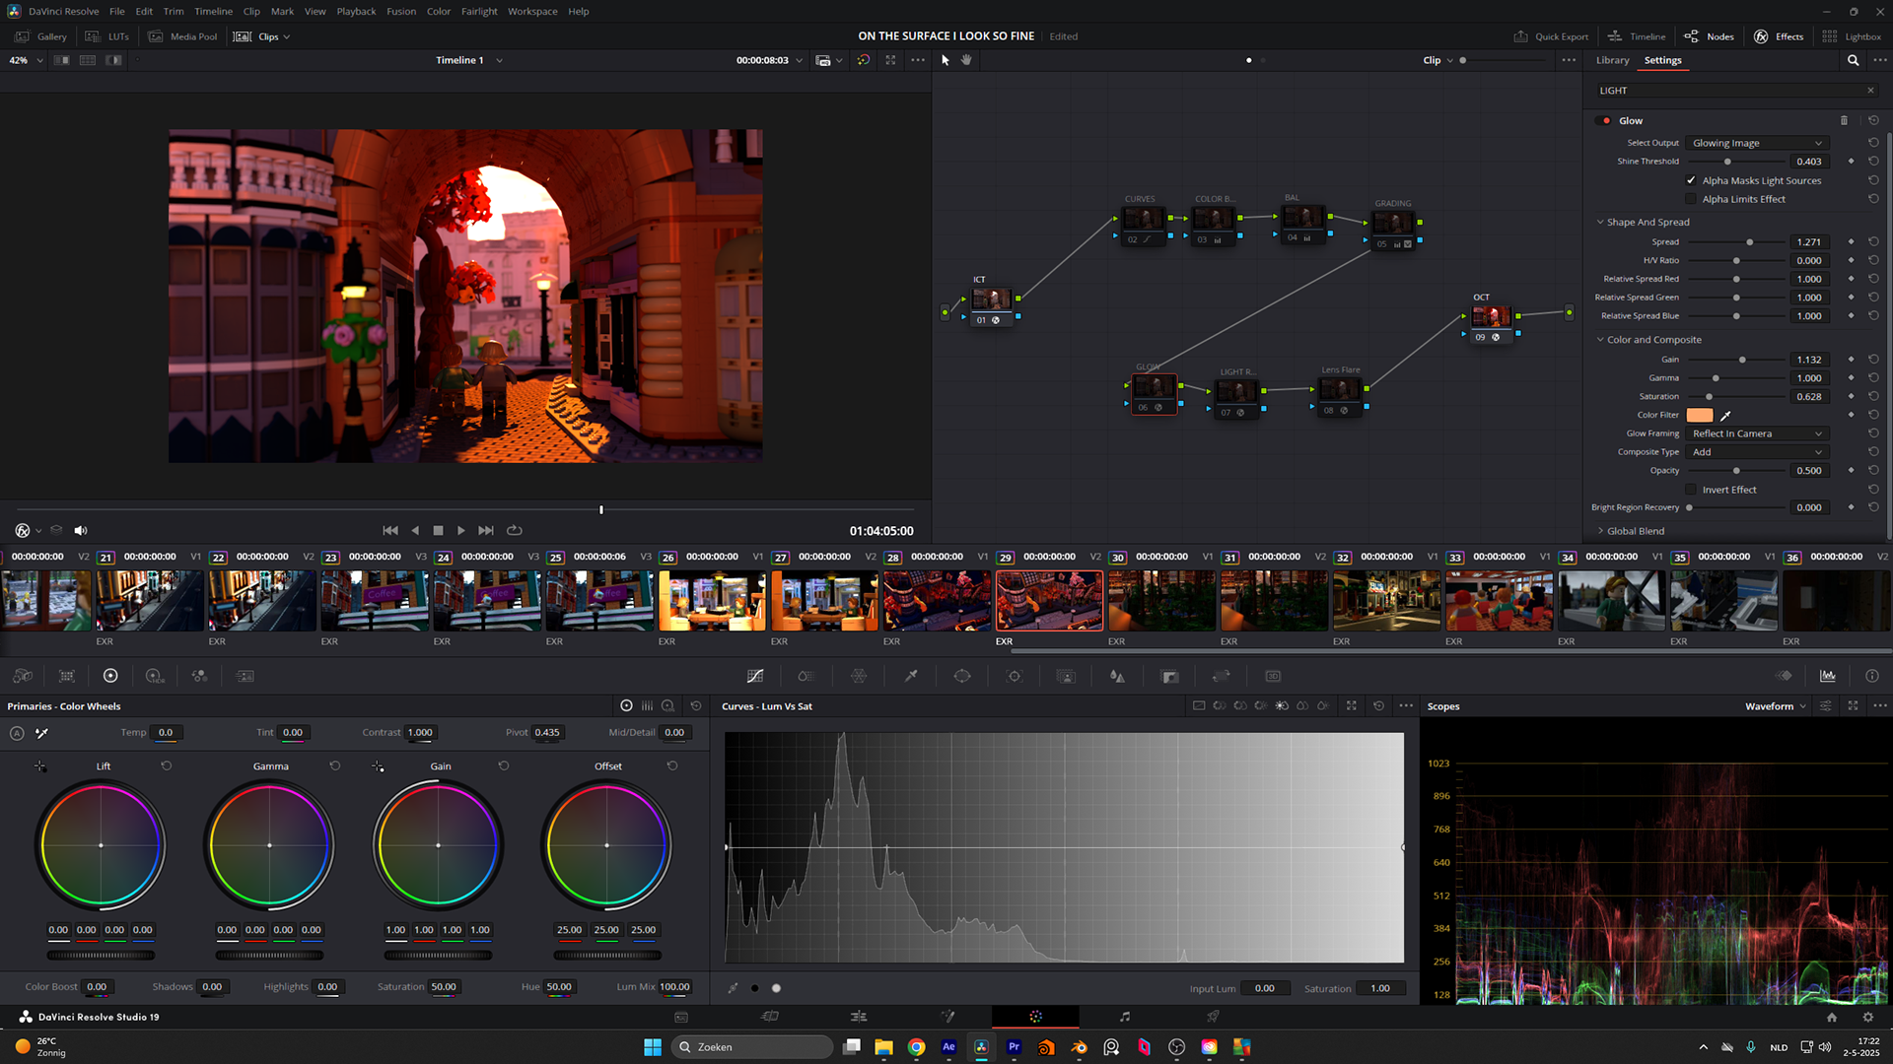Click the Color Filter eyedropper icon
The width and height of the screenshot is (1893, 1064).
click(x=1725, y=416)
